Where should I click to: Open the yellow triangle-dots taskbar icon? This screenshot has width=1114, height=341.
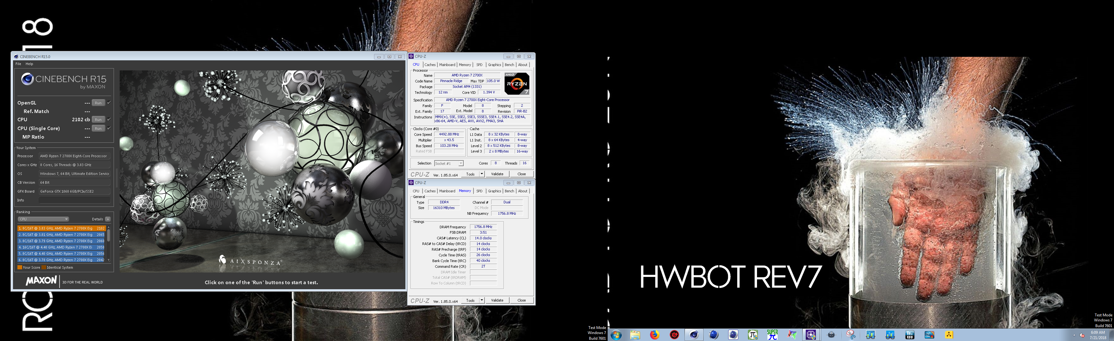(949, 335)
